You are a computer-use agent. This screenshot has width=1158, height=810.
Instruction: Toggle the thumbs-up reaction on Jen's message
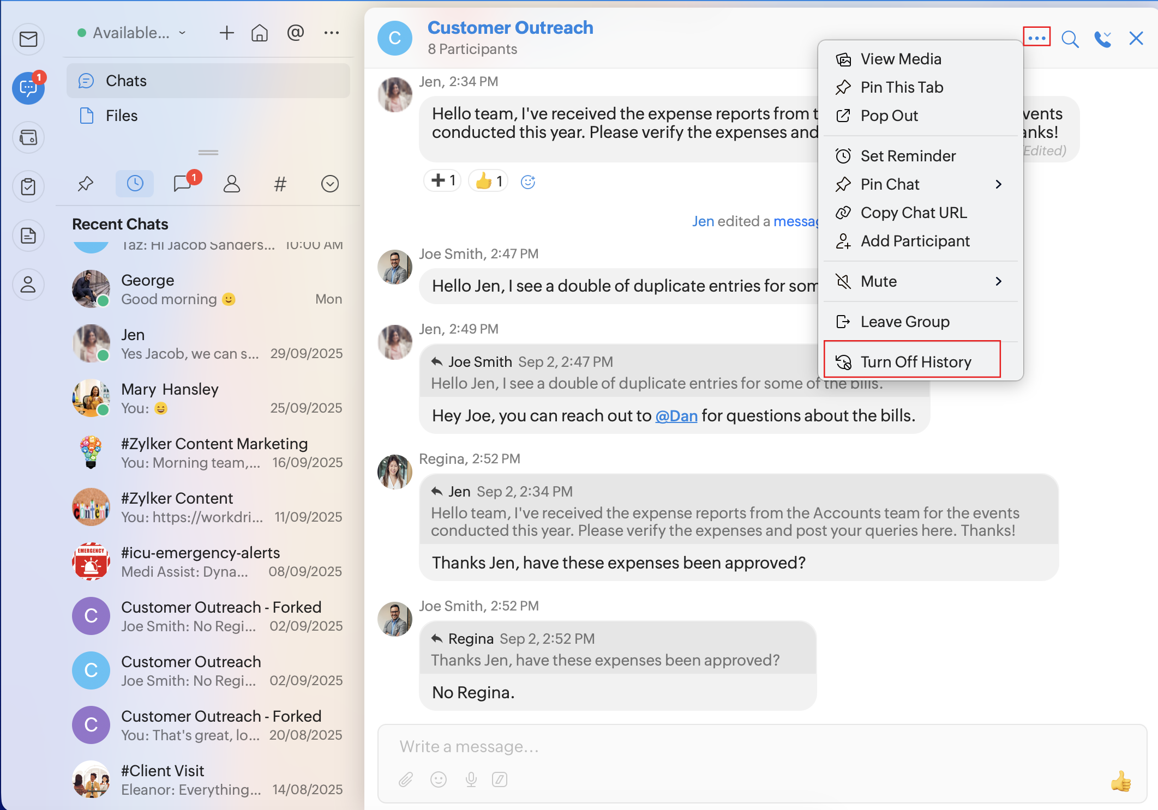tap(489, 181)
